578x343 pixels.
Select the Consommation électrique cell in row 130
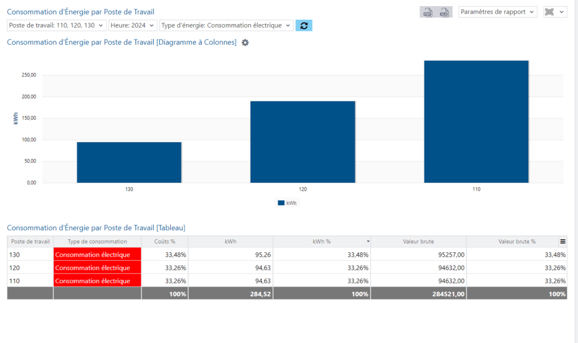click(x=97, y=254)
